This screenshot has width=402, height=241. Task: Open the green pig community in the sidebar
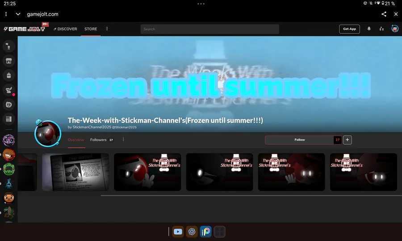[9, 169]
